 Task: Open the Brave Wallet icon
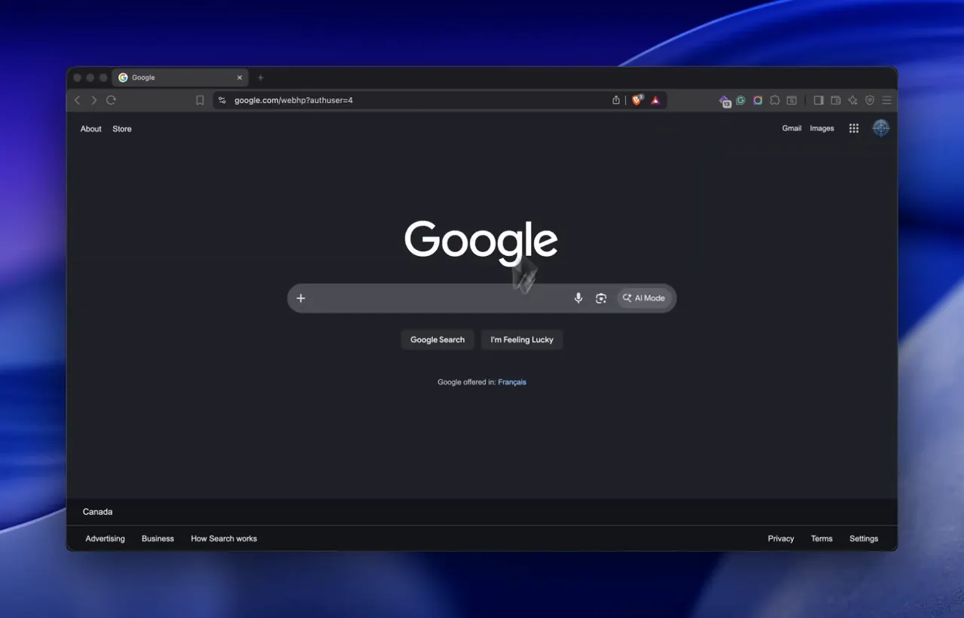[x=836, y=100]
